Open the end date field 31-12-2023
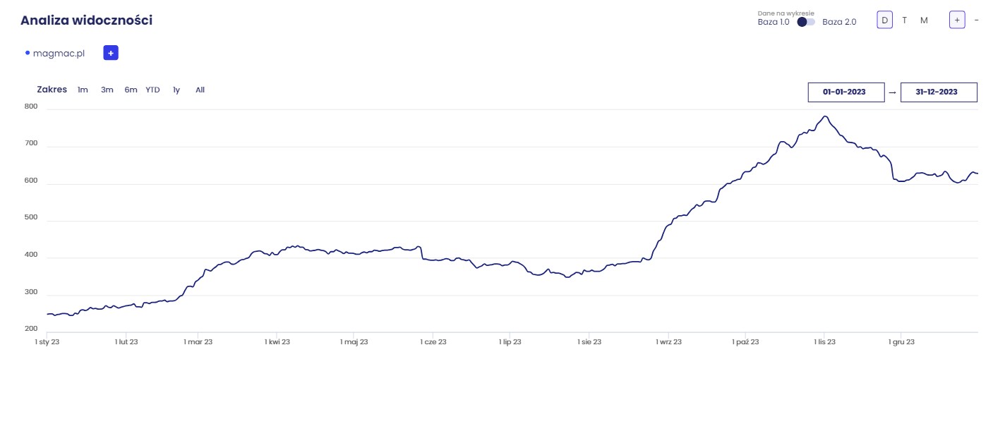This screenshot has width=1005, height=424. point(939,92)
